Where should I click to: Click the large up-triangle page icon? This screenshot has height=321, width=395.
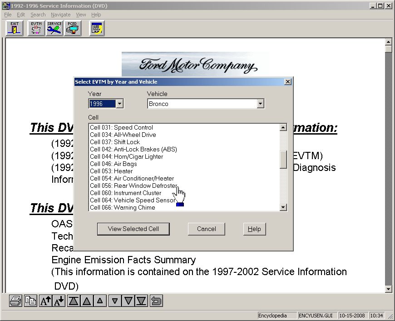click(x=87, y=301)
